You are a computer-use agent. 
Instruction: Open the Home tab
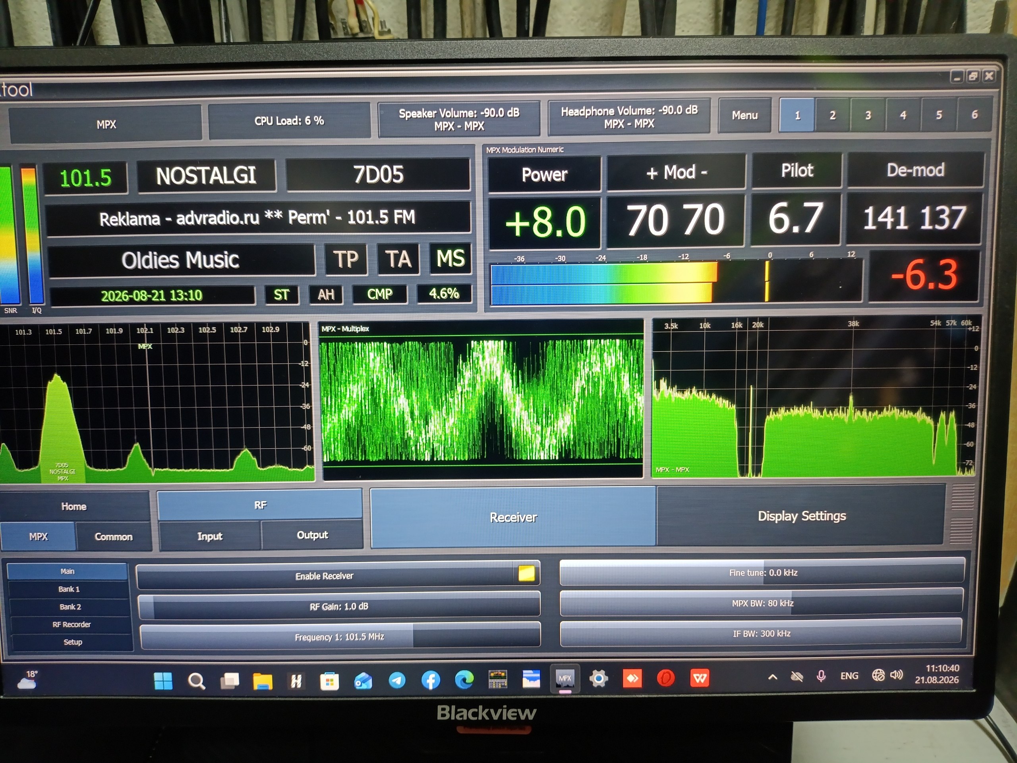[73, 506]
